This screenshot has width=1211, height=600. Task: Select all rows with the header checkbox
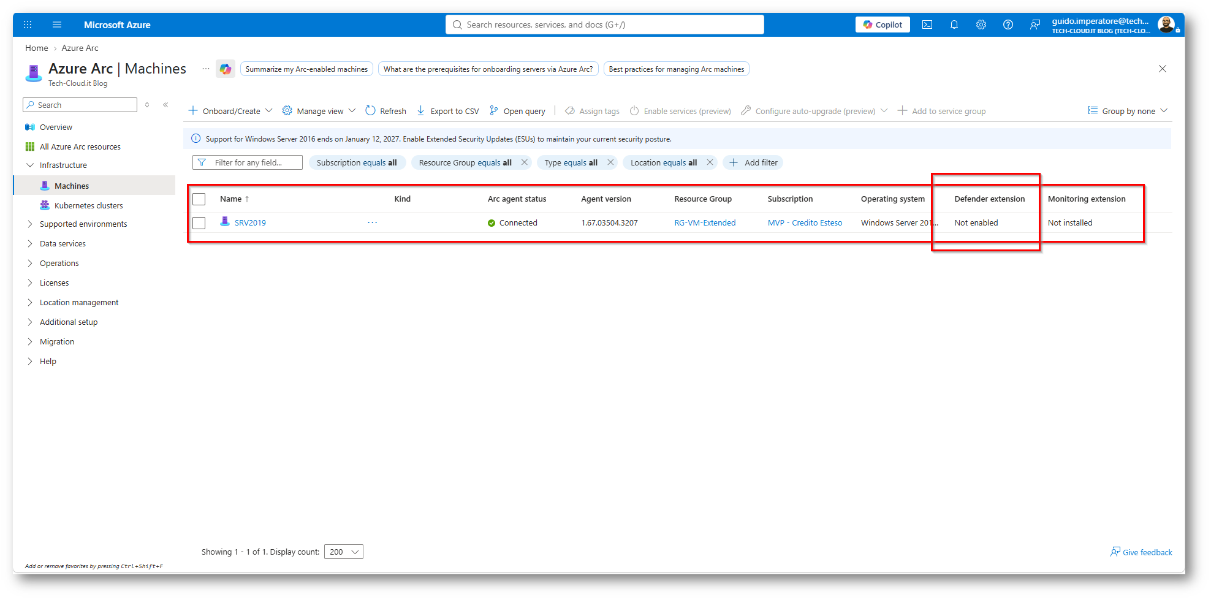tap(199, 199)
